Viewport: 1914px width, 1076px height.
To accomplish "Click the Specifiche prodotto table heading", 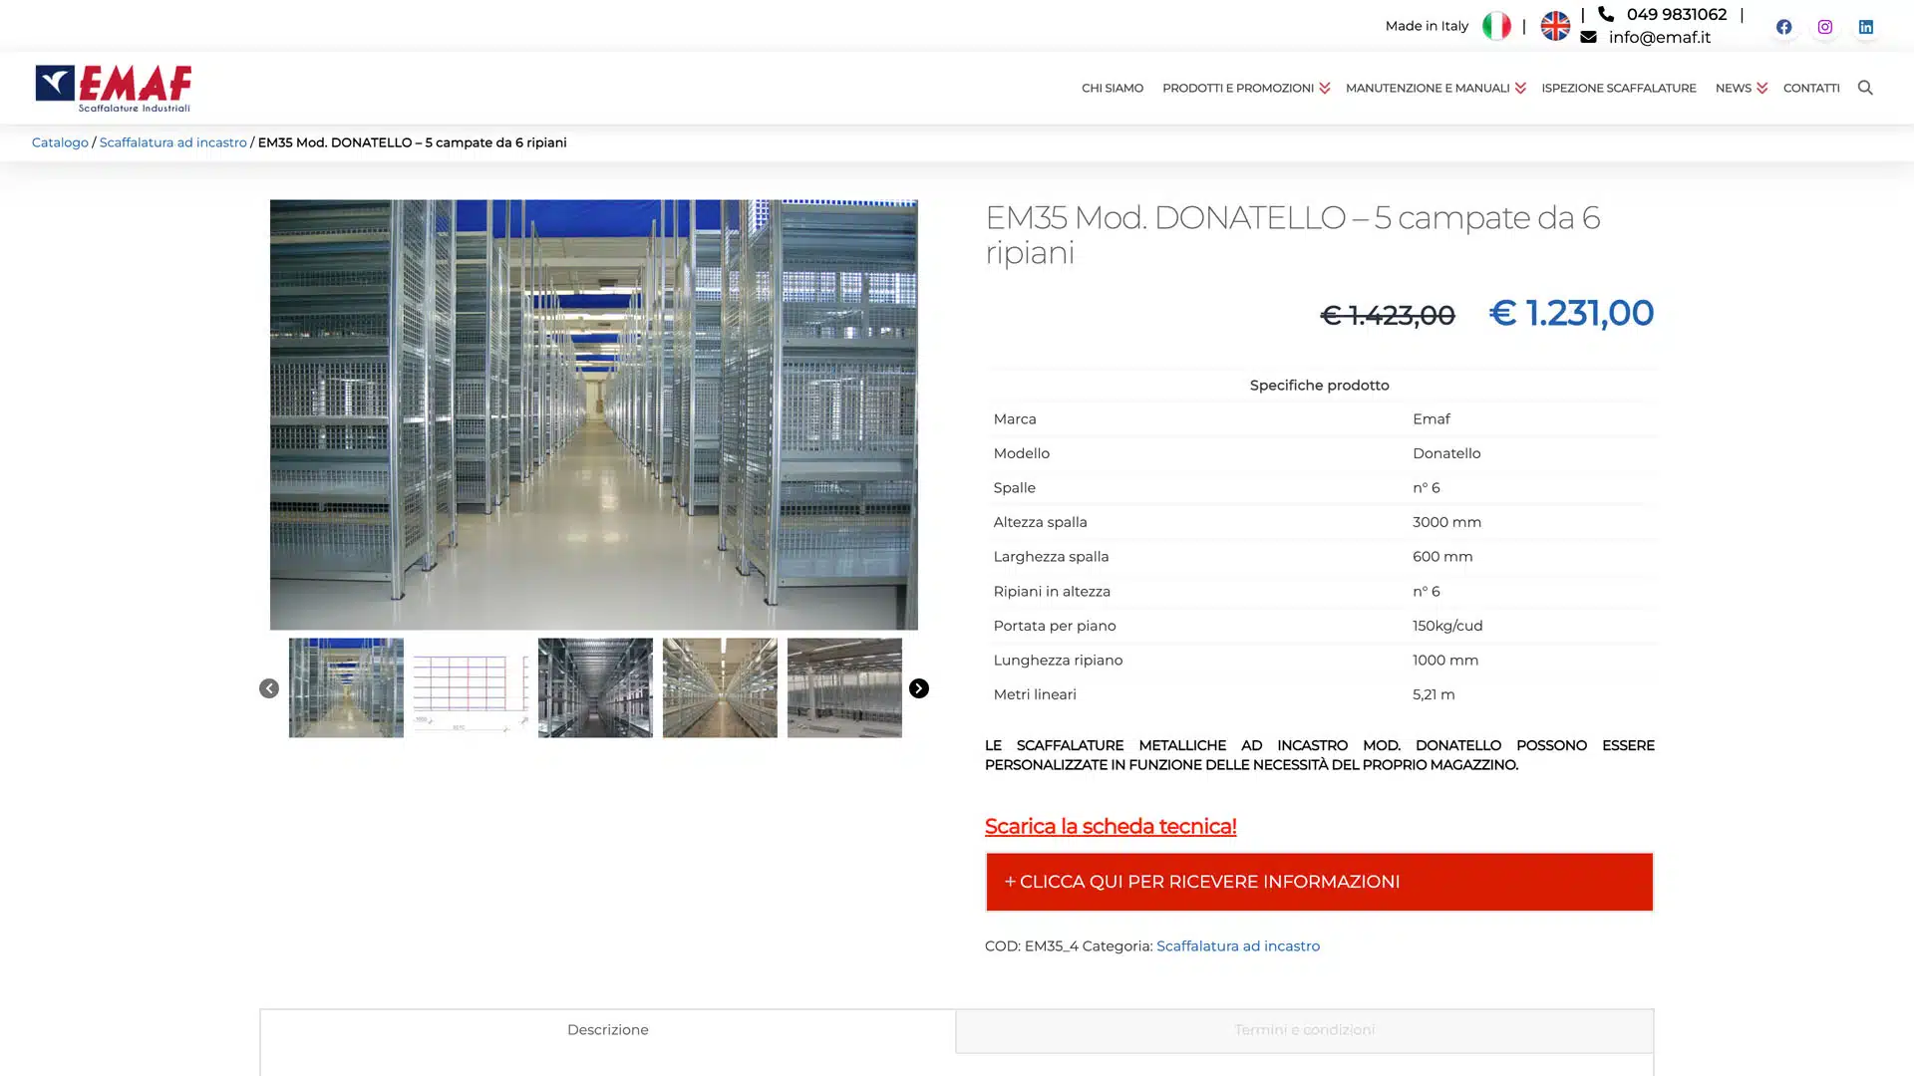I will tap(1319, 386).
